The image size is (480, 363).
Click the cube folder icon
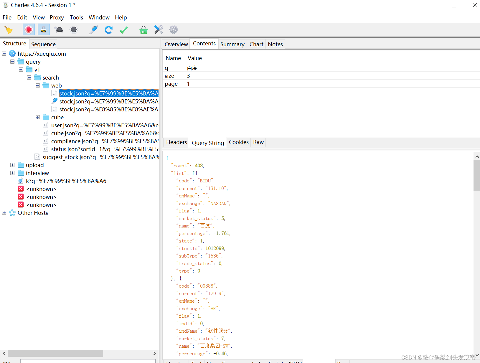[x=46, y=117]
